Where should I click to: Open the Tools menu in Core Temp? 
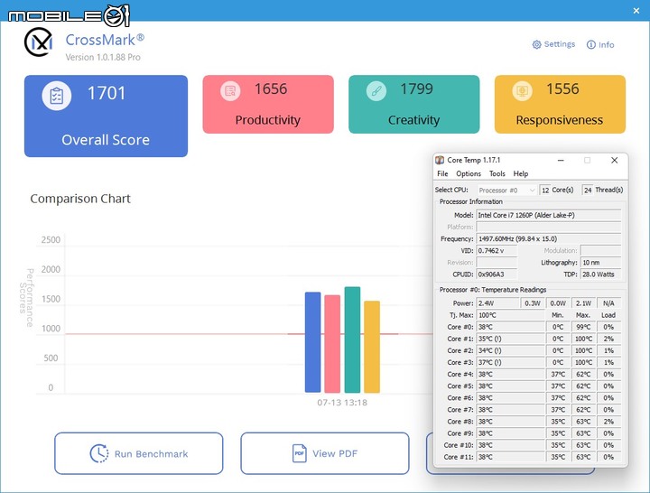pyautogui.click(x=497, y=173)
